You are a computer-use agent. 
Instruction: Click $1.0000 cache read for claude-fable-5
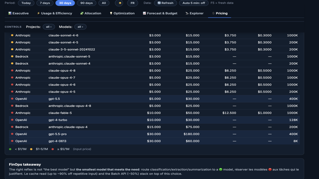264,113
